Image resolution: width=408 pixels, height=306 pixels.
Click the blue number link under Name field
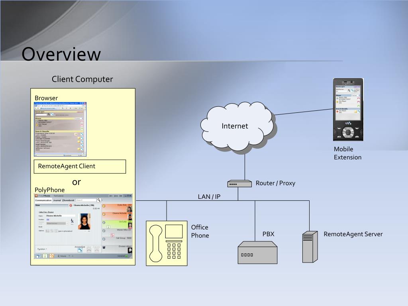point(48,220)
